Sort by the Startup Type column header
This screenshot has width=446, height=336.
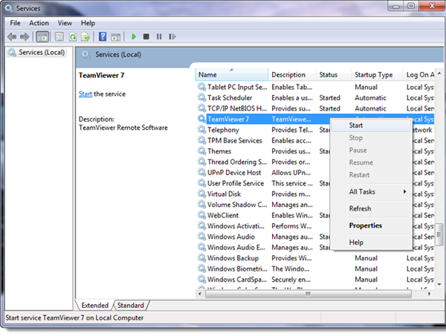pyautogui.click(x=377, y=75)
